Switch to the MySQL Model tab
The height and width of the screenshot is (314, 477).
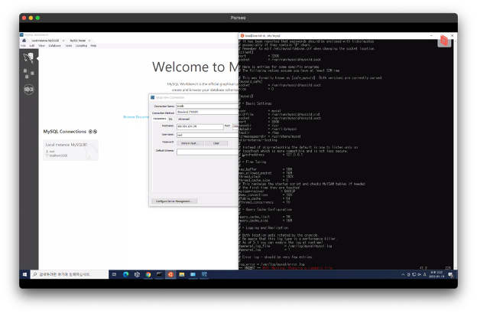(x=78, y=41)
